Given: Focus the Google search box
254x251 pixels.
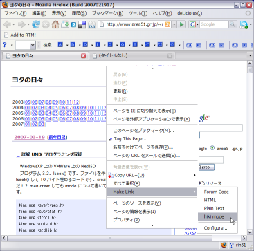Looking at the screenshot, I should tap(214, 24).
